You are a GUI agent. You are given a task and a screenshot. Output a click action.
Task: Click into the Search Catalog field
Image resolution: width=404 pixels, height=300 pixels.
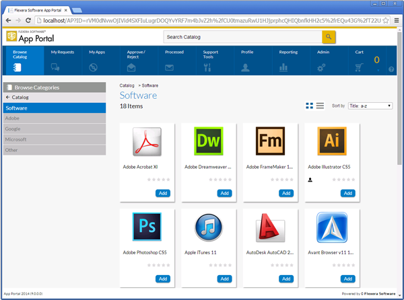click(242, 37)
